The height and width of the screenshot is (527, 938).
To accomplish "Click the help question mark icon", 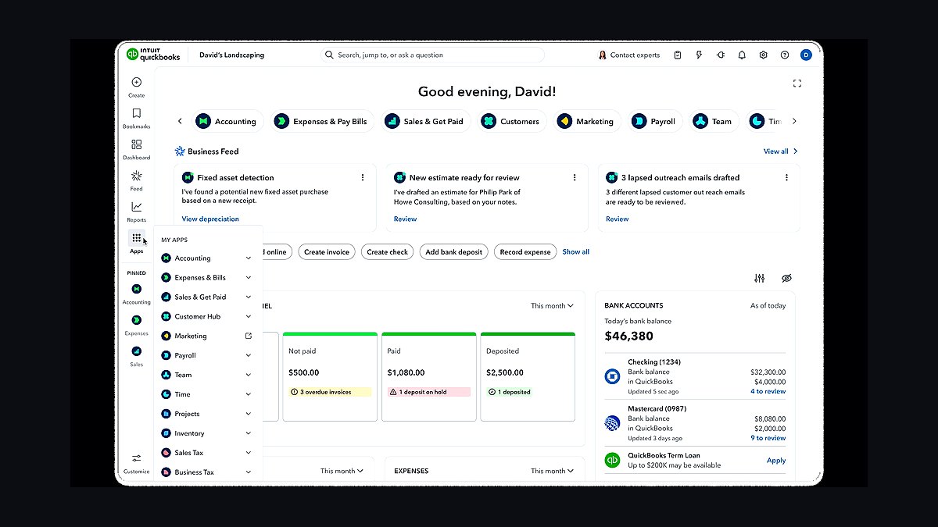I will click(x=785, y=55).
